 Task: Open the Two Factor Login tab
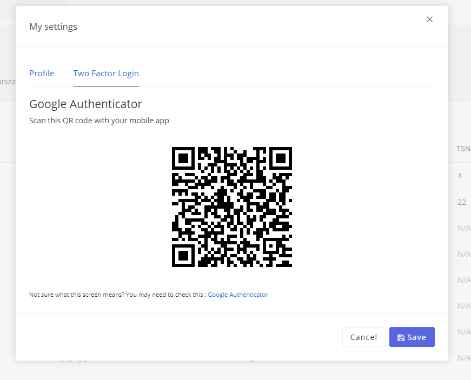click(x=106, y=74)
